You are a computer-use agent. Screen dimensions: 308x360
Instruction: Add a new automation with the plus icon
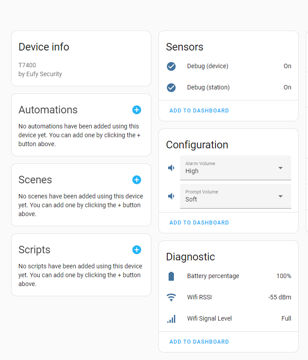click(x=137, y=110)
